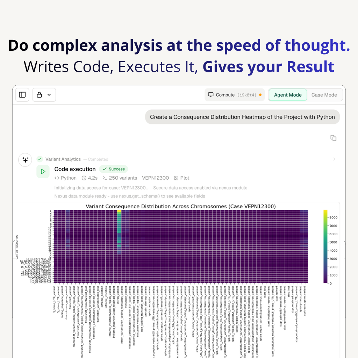Collapse the Code execution section
This screenshot has width=358, height=358.
75,169
